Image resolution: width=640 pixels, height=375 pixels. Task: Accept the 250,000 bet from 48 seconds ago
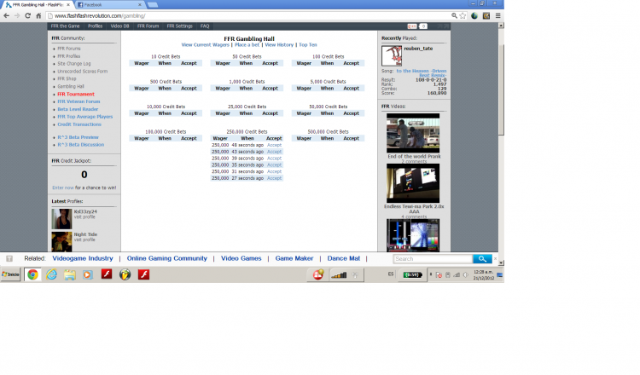pyautogui.click(x=274, y=145)
